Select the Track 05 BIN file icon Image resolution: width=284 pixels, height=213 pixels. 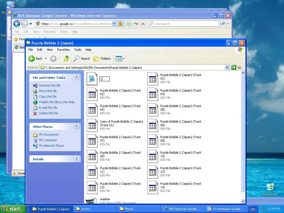coord(153,110)
